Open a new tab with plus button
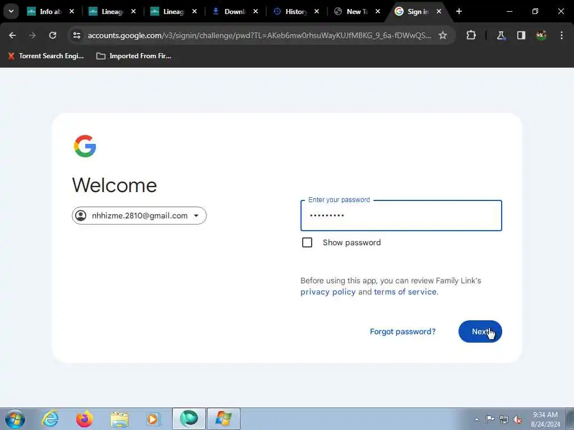574x430 pixels. [x=459, y=11]
